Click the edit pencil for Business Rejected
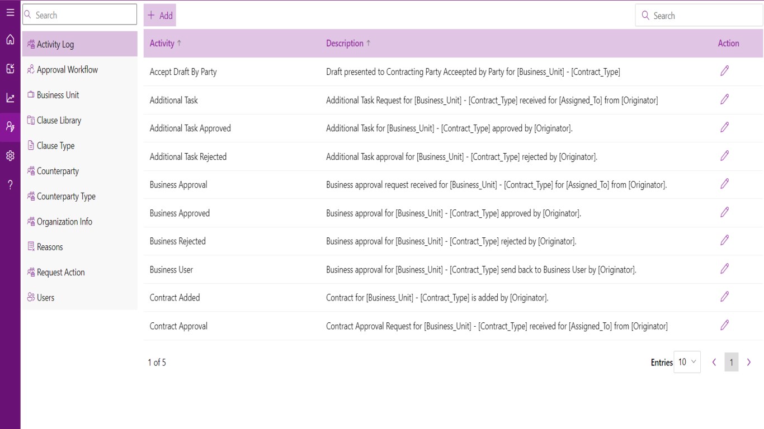 724,240
